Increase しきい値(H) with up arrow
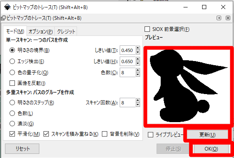Image resolution: width=234 pixels, height=158 pixels. click(138, 59)
